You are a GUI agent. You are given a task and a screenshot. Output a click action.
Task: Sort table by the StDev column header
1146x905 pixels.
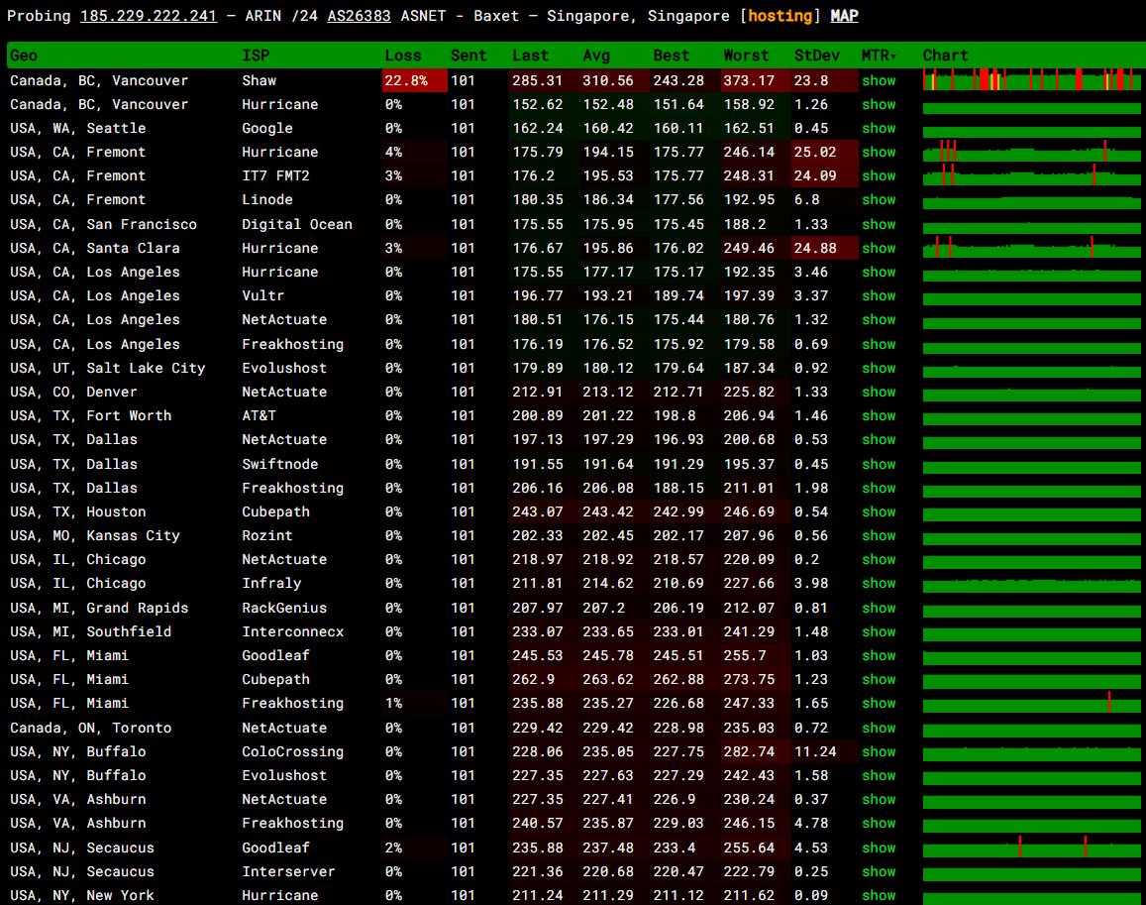coord(816,56)
